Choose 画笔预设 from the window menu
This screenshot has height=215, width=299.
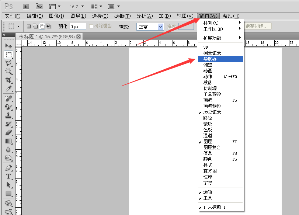click(x=220, y=106)
